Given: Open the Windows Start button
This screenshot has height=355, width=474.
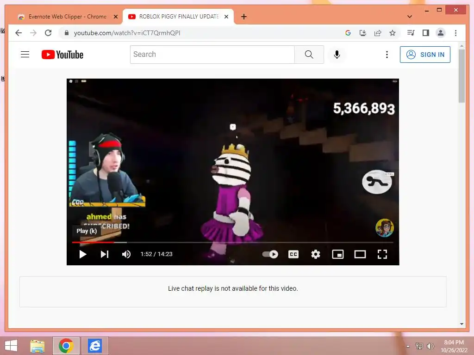Looking at the screenshot, I should point(11,346).
